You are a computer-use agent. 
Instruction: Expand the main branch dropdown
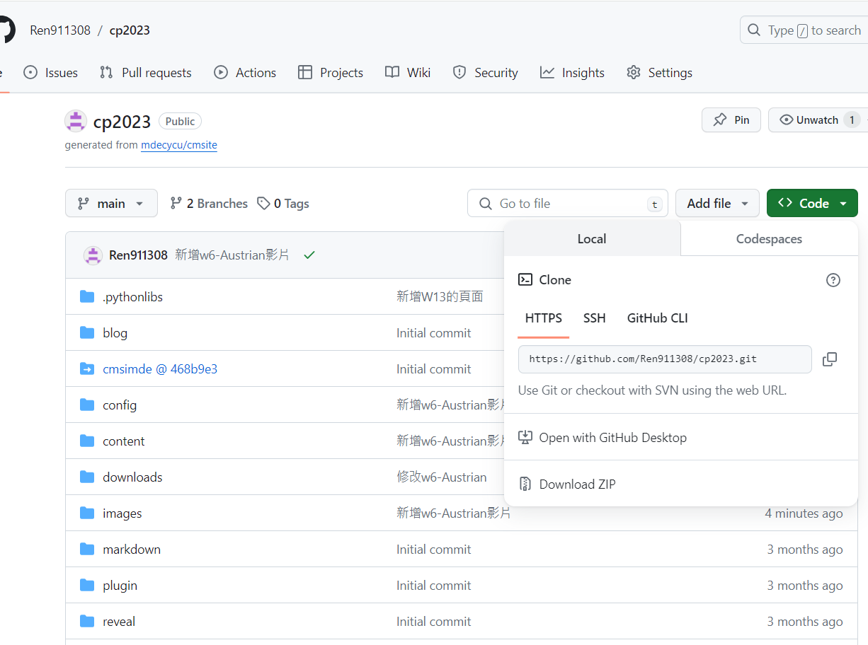tap(111, 204)
